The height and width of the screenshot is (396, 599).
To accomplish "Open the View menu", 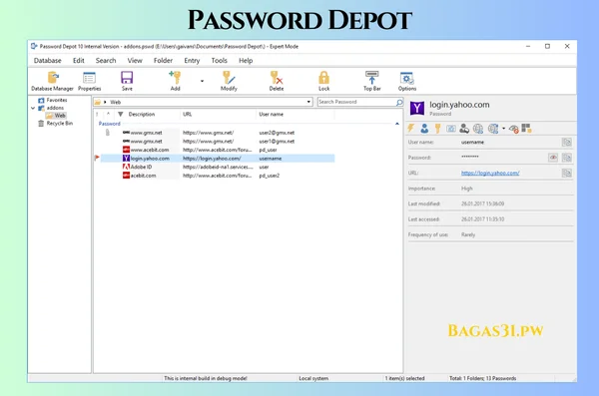I will pyautogui.click(x=135, y=60).
